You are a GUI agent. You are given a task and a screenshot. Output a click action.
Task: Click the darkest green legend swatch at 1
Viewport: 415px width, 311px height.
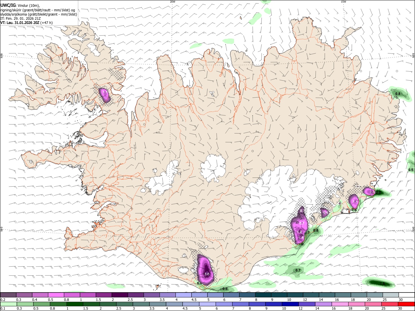pos(75,304)
